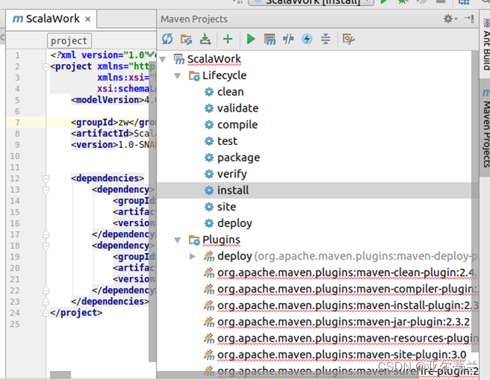Image resolution: width=490 pixels, height=380 pixels.
Task: Click the project breadcrumb in editor
Action: point(69,41)
